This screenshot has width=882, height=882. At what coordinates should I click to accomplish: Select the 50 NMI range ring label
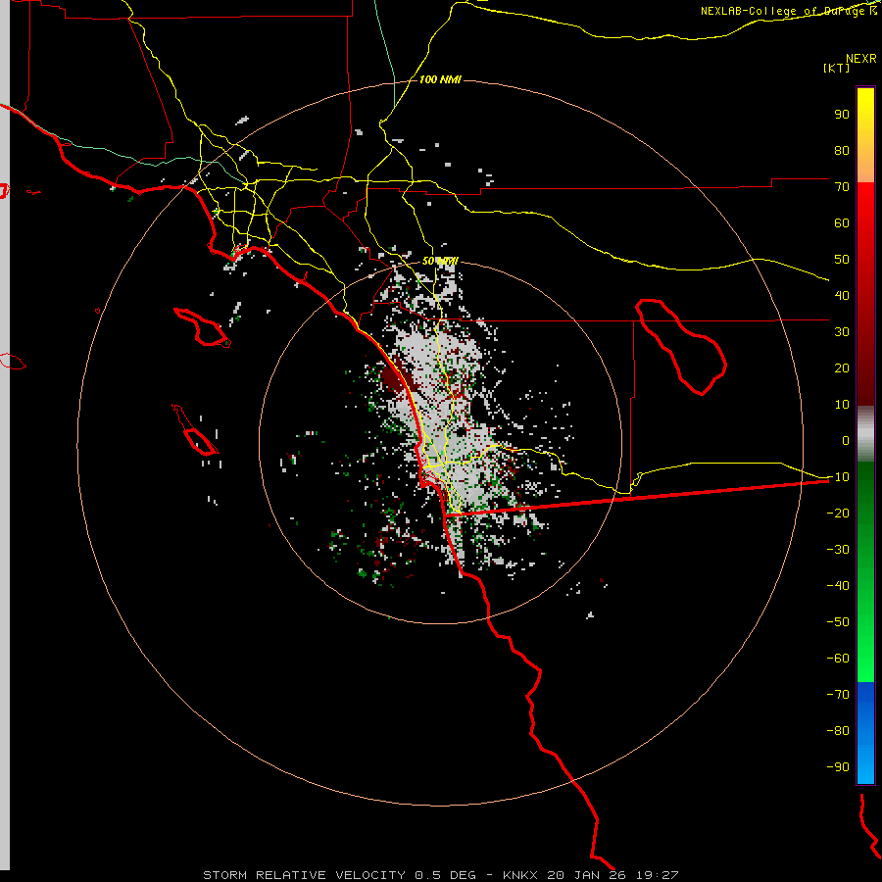440,261
